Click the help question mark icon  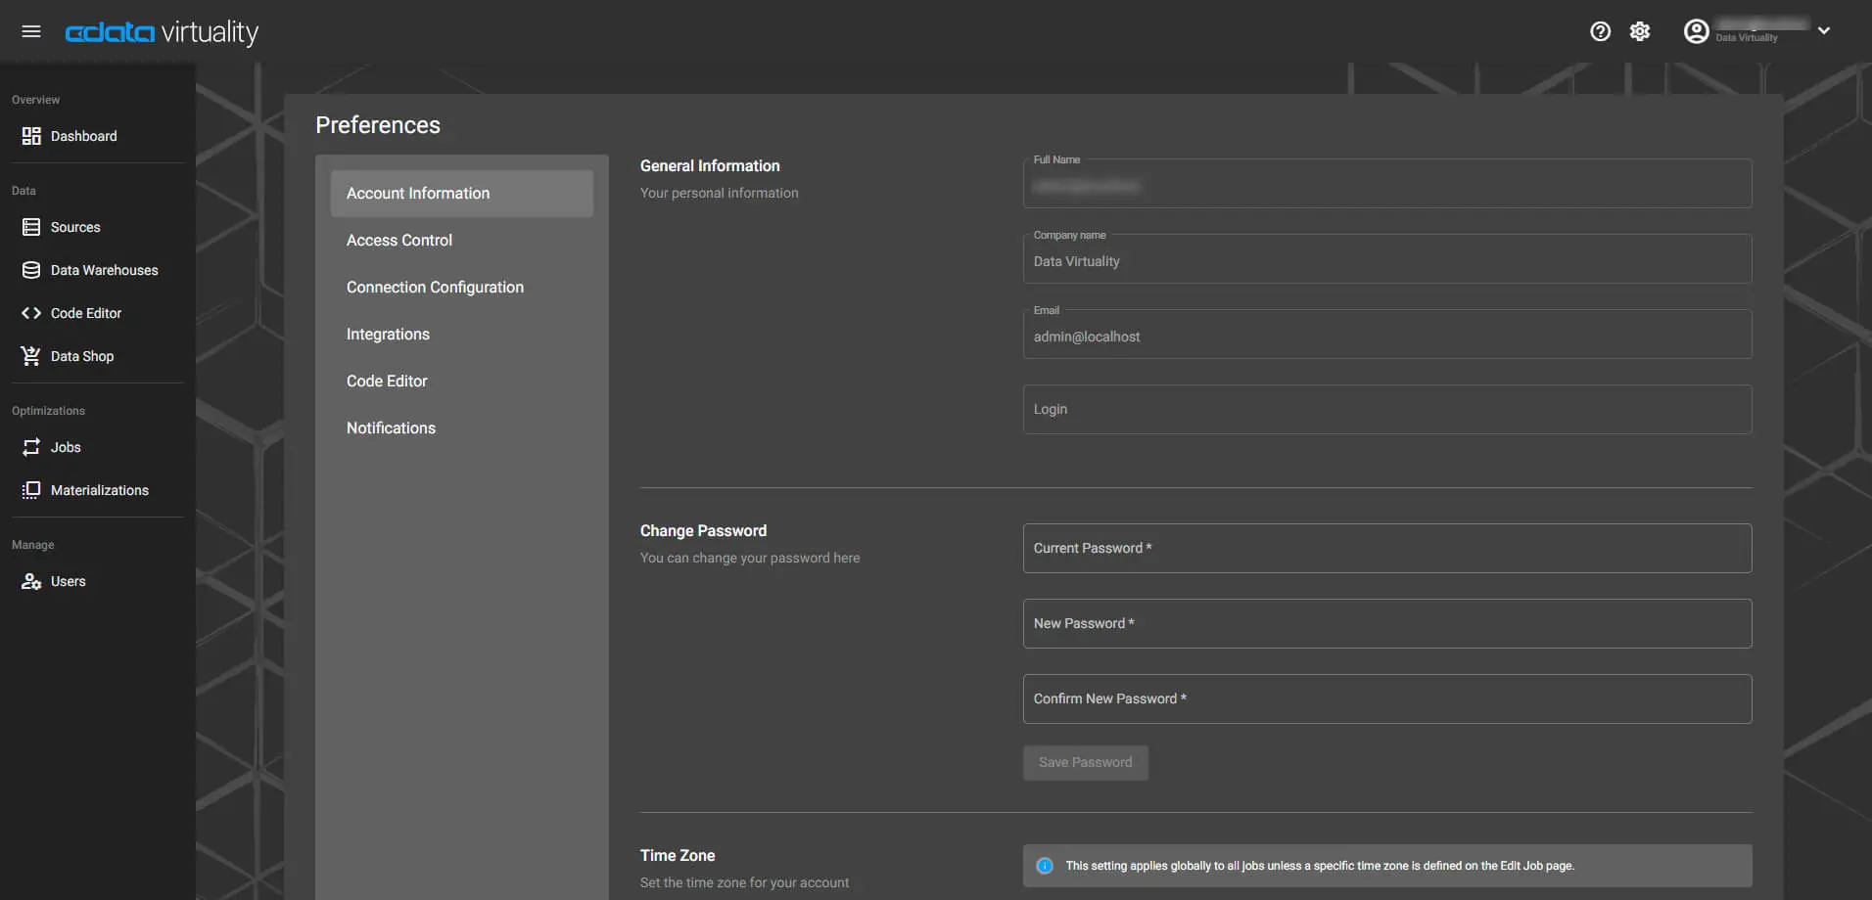click(1600, 31)
